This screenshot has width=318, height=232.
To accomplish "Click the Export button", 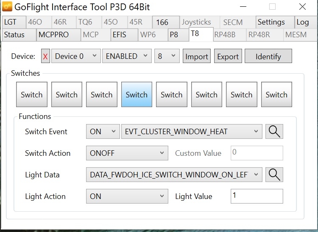I will point(228,57).
